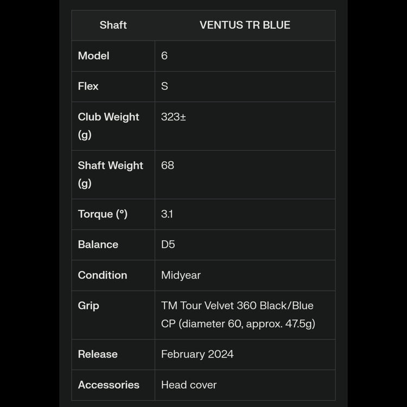The width and height of the screenshot is (407, 407).
Task: Select the shaft weight value 68
Action: (x=168, y=166)
